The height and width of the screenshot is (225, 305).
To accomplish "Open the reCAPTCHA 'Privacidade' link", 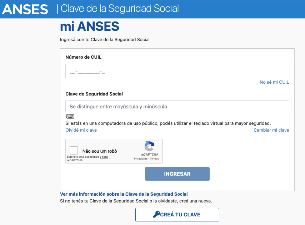I will (141, 159).
